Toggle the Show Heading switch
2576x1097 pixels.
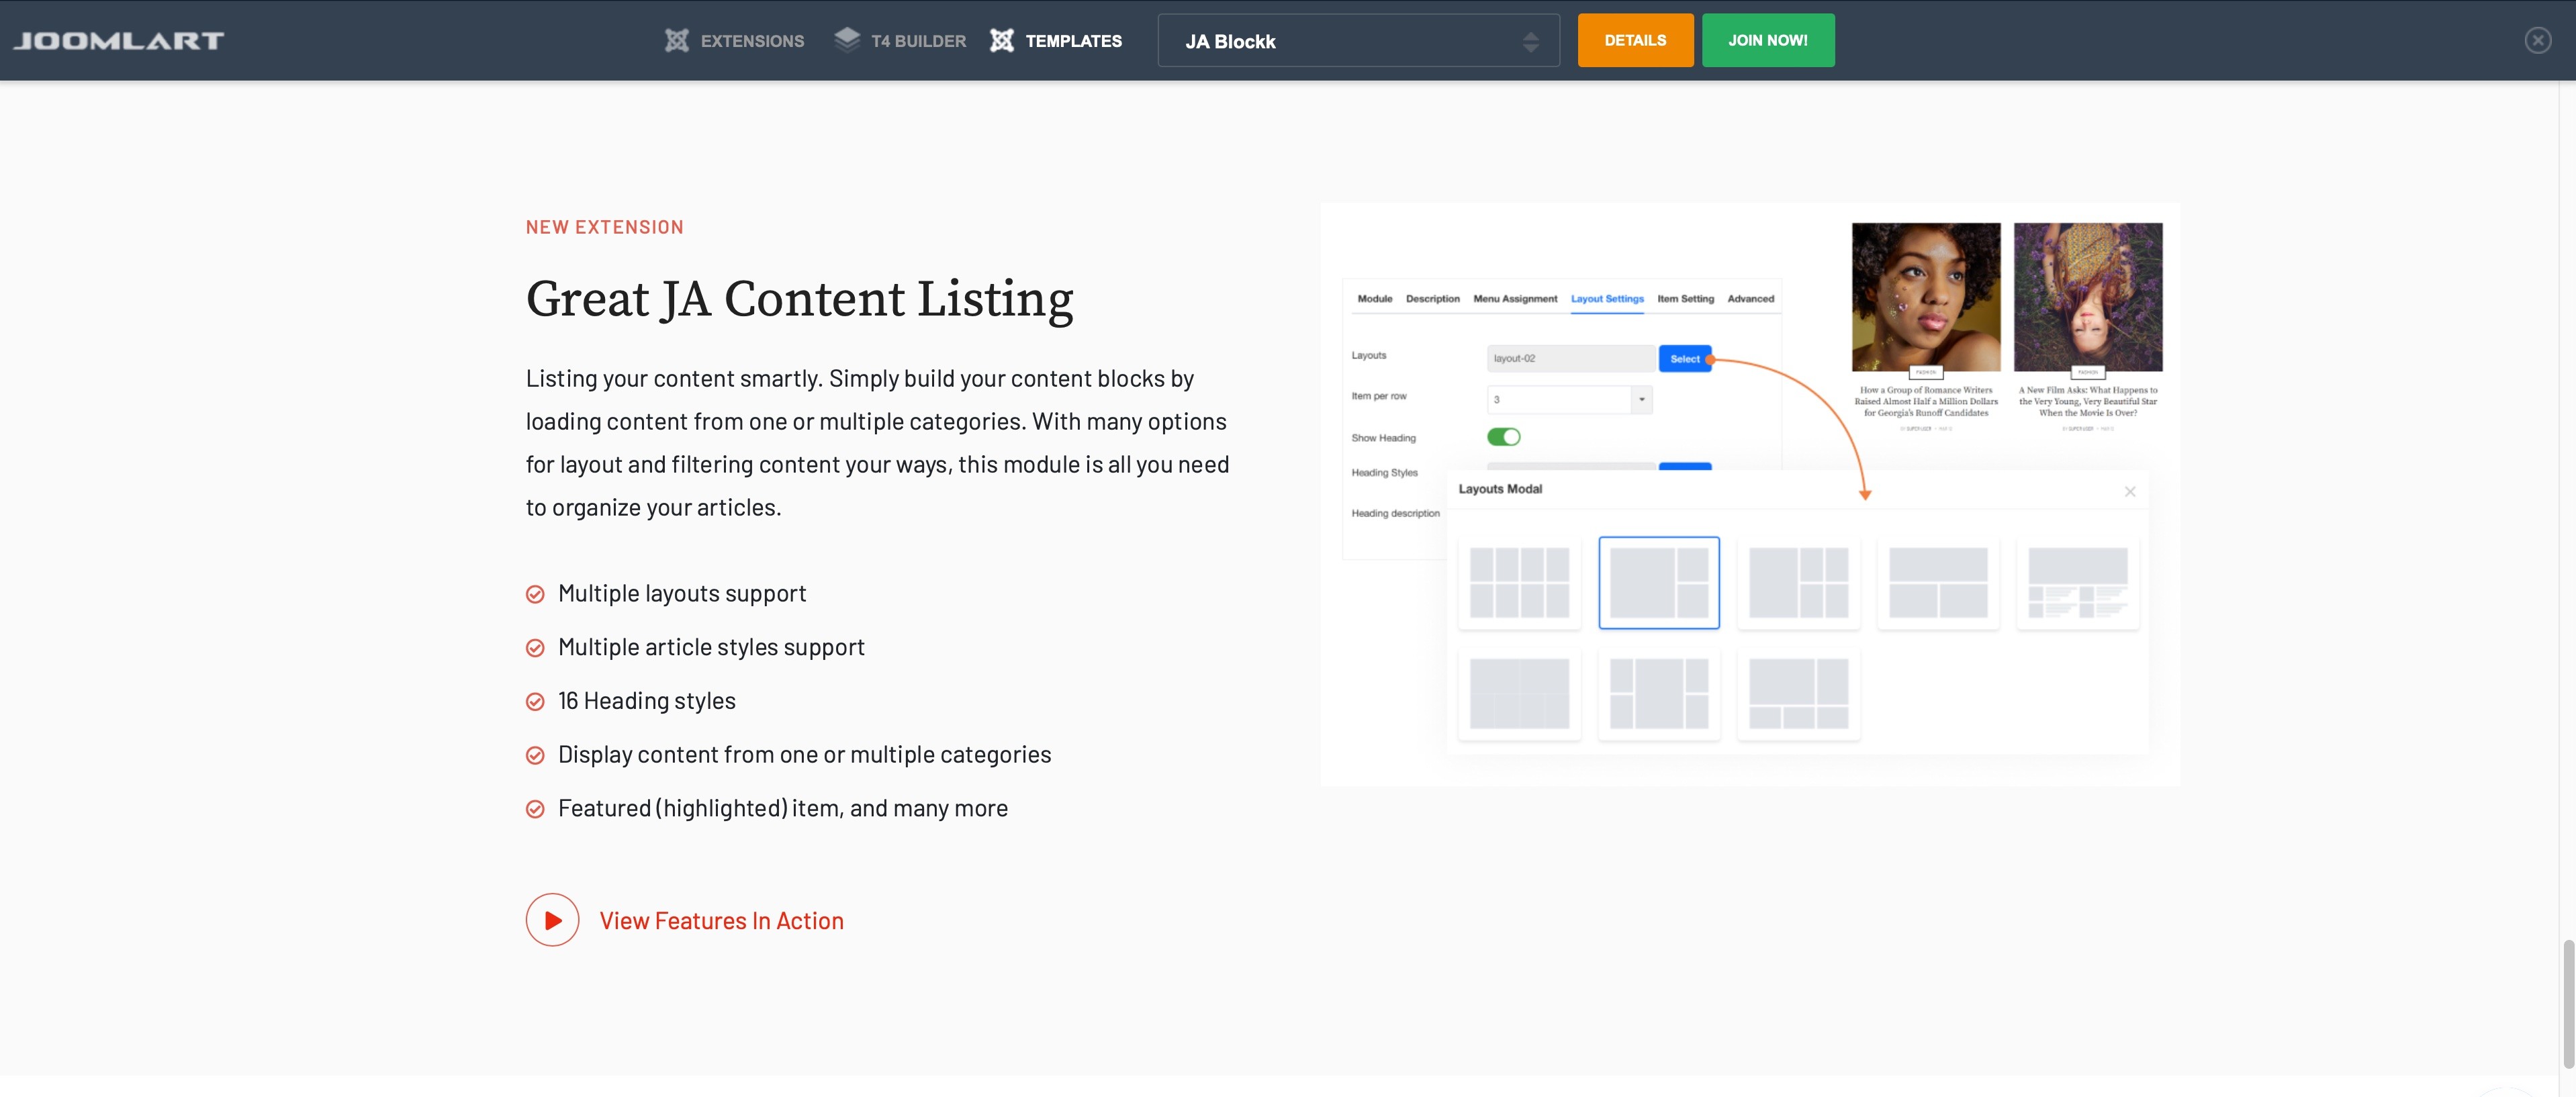click(x=1503, y=437)
